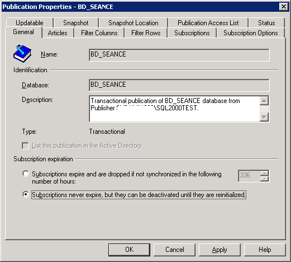This screenshot has width=291, height=262.
Task: Click into the Description text area
Action: tap(175, 109)
